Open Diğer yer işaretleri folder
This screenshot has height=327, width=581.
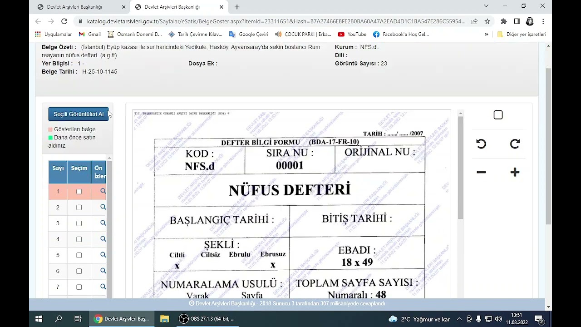522,34
